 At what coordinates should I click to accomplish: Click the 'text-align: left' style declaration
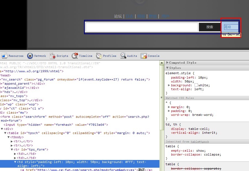tap(187, 89)
